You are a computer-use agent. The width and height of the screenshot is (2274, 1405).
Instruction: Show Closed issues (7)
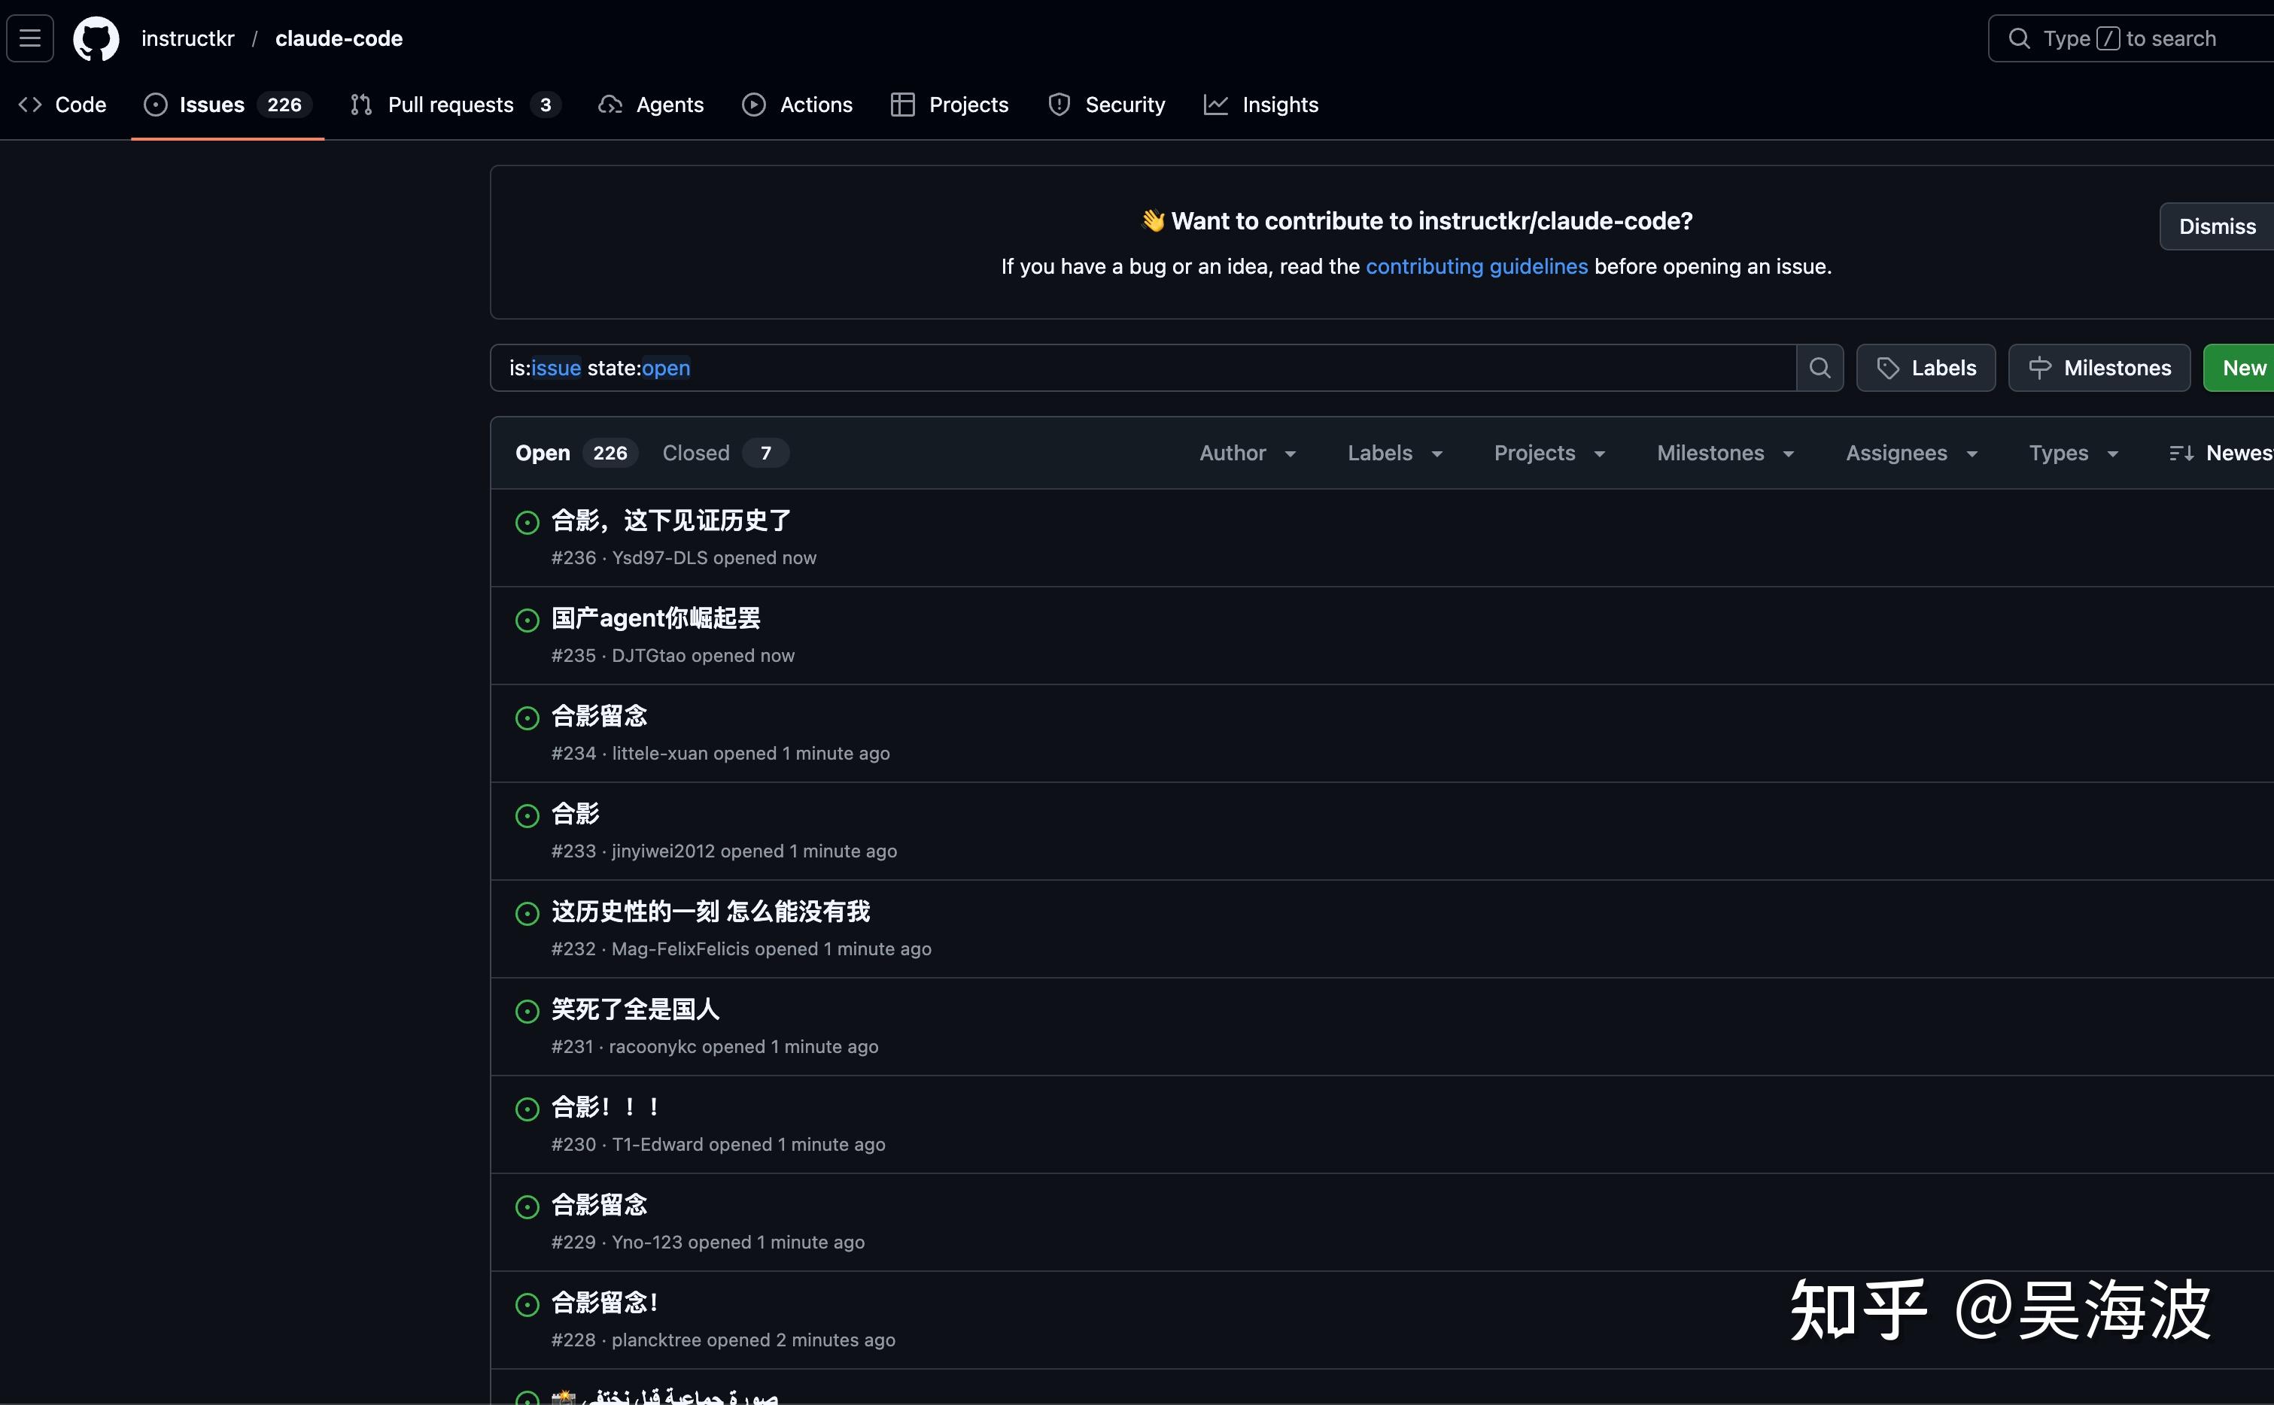point(725,454)
